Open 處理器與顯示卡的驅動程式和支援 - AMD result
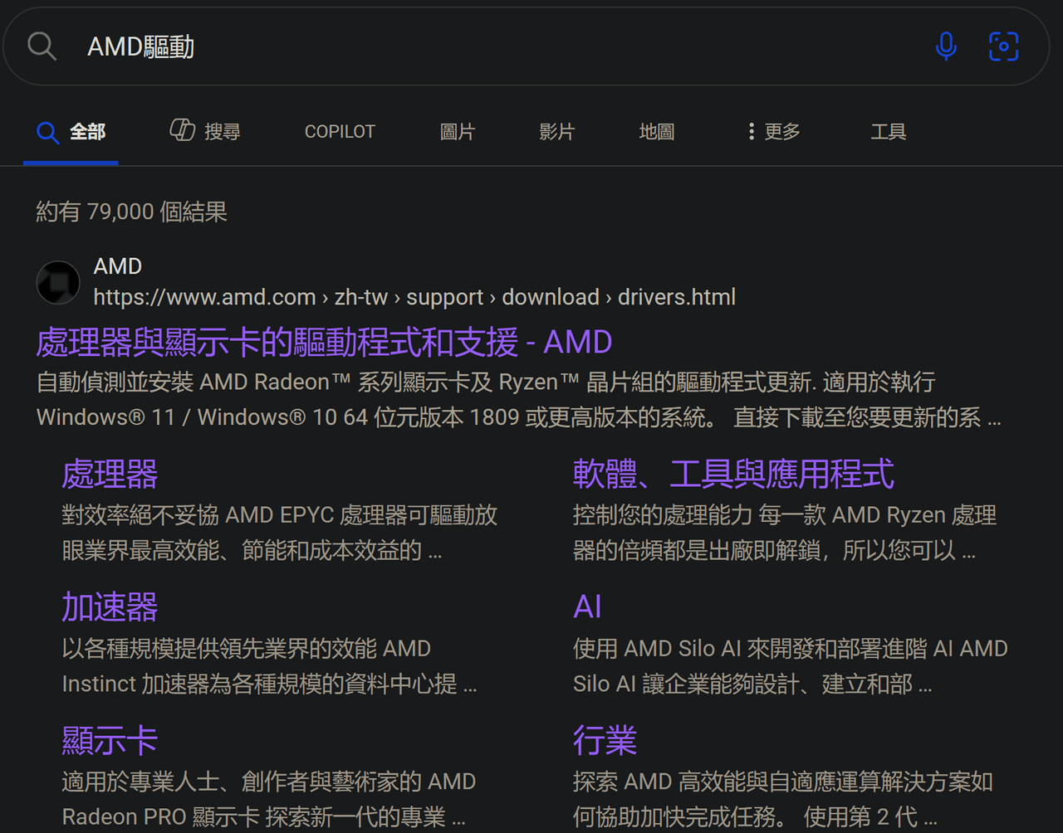The height and width of the screenshot is (833, 1063). point(324,342)
